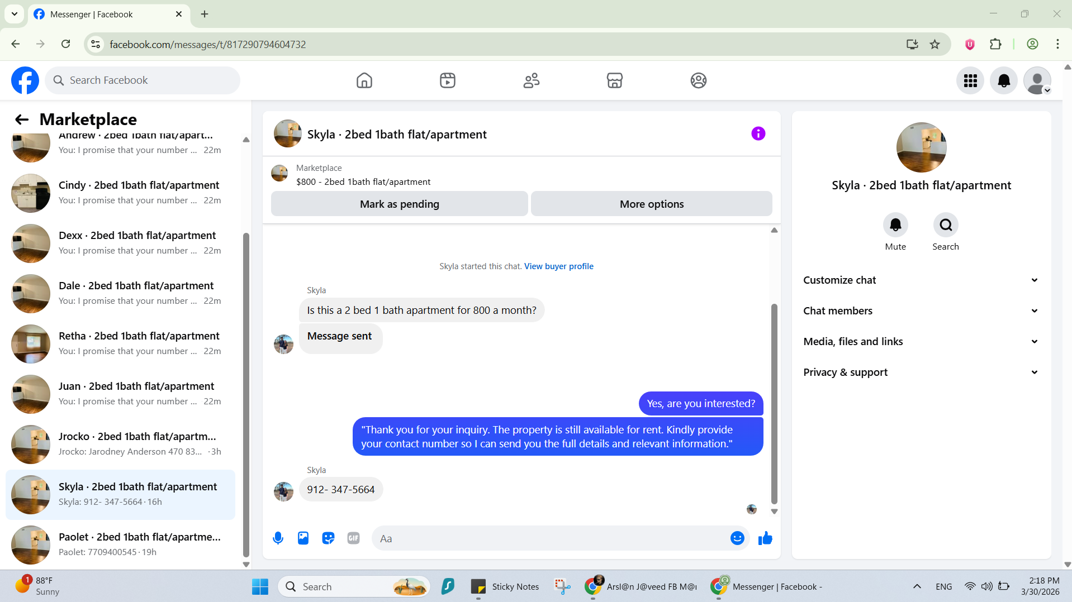Open View buyer profile link
This screenshot has width=1072, height=602.
tap(558, 266)
